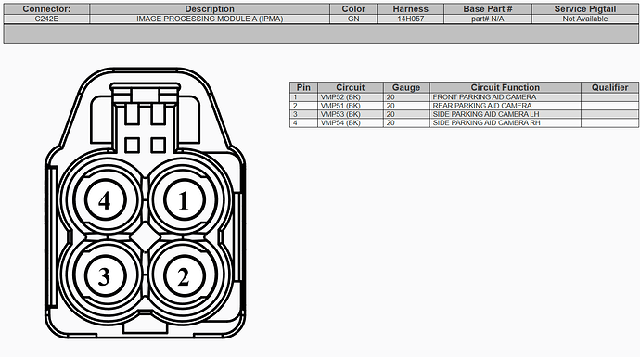Click SIDE PARKING AID CAMERA LH row

464,114
